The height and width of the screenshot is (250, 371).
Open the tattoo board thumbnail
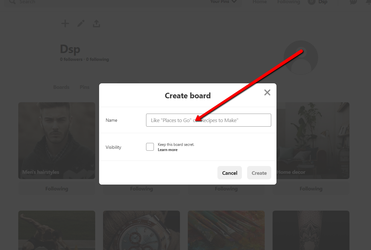coord(311,230)
